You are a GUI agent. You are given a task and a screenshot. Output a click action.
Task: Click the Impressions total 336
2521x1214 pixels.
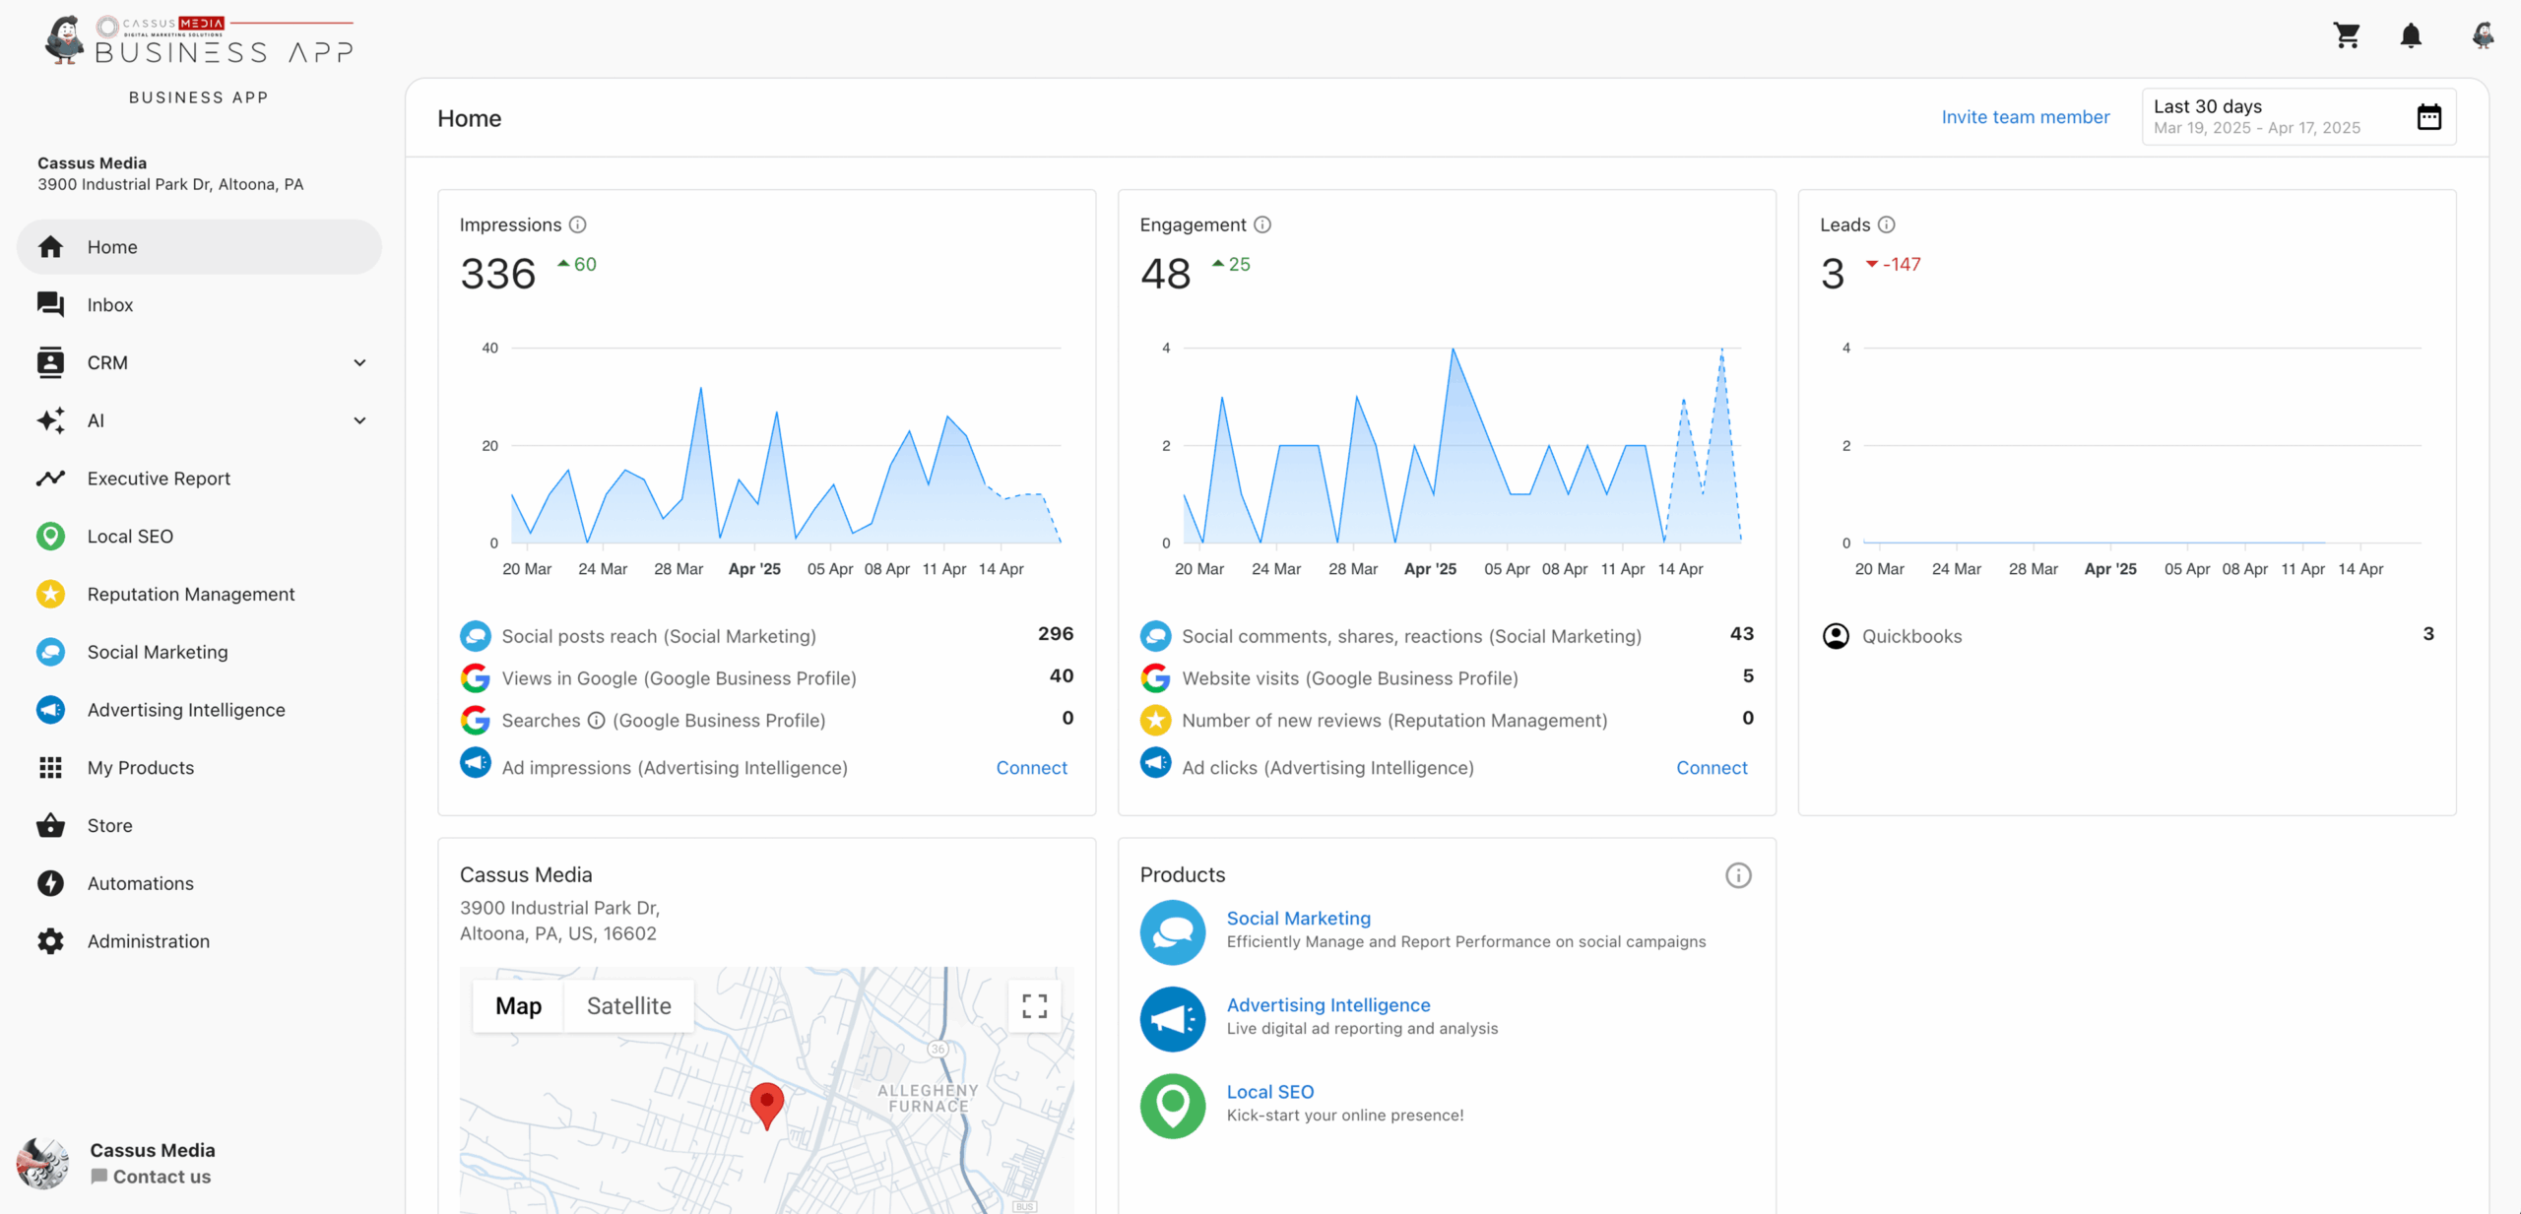coord(498,274)
